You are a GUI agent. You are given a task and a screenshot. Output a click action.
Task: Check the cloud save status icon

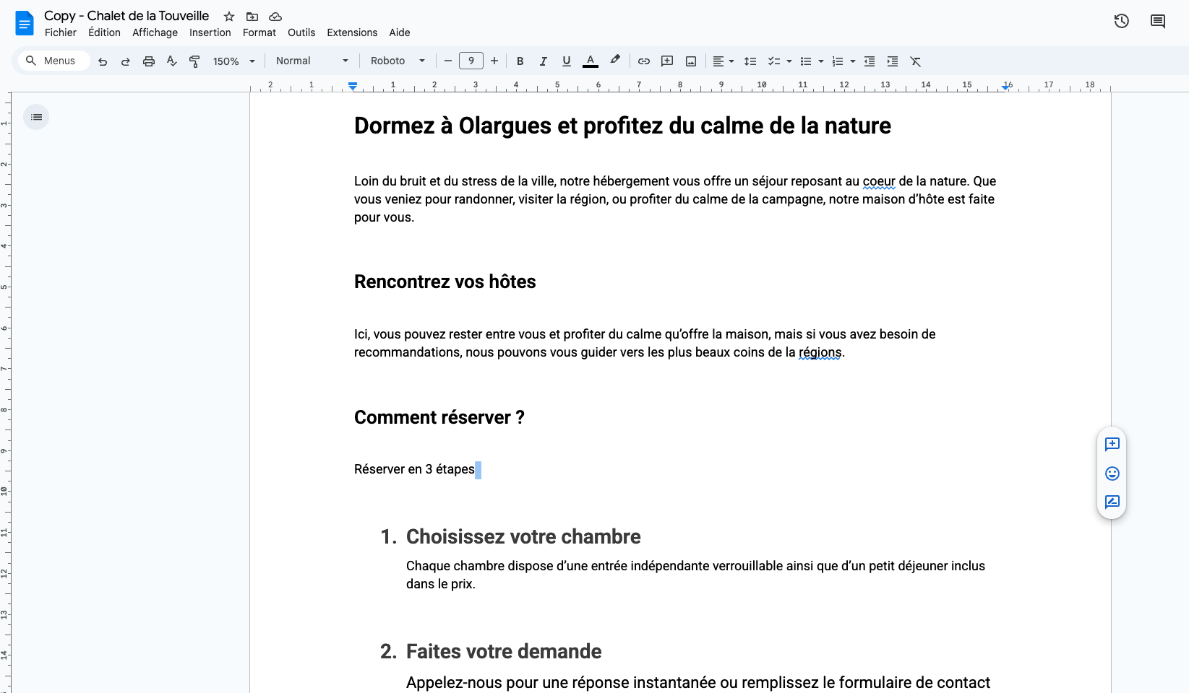pos(275,16)
